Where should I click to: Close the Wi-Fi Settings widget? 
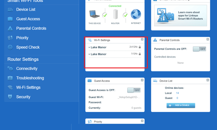click(x=142, y=39)
